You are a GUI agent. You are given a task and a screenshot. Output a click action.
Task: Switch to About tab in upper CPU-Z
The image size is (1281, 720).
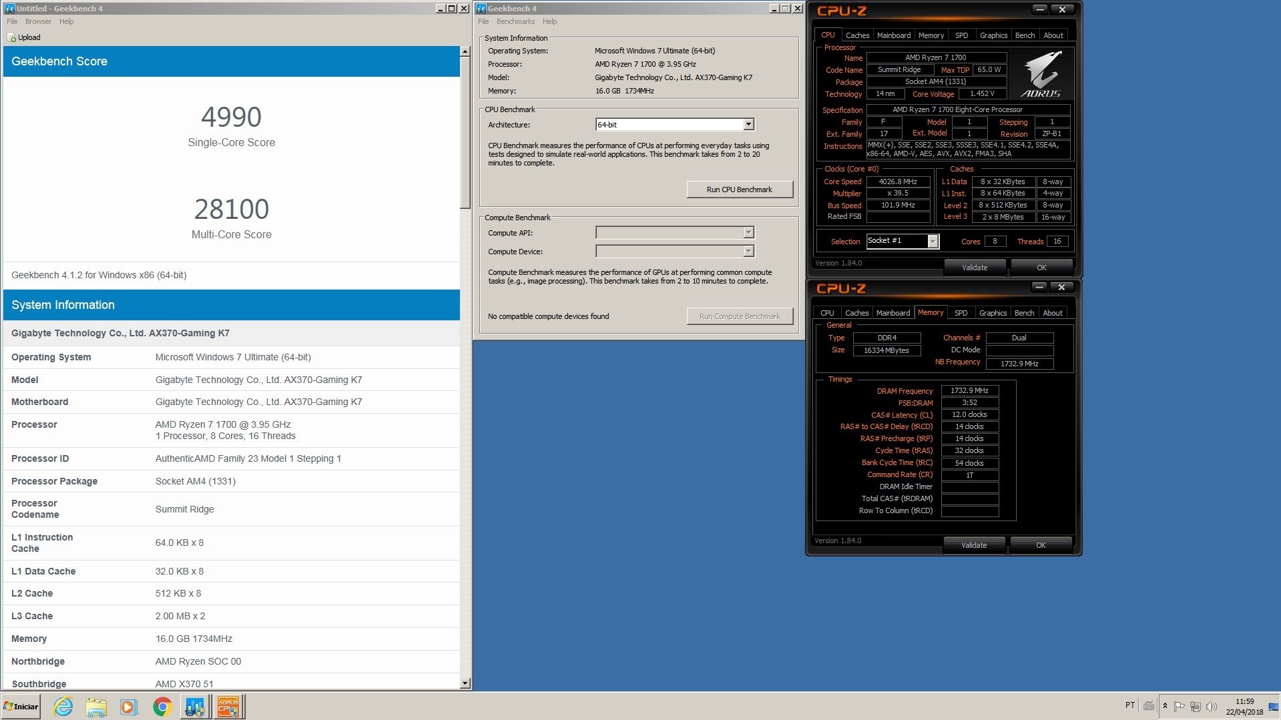coord(1053,35)
